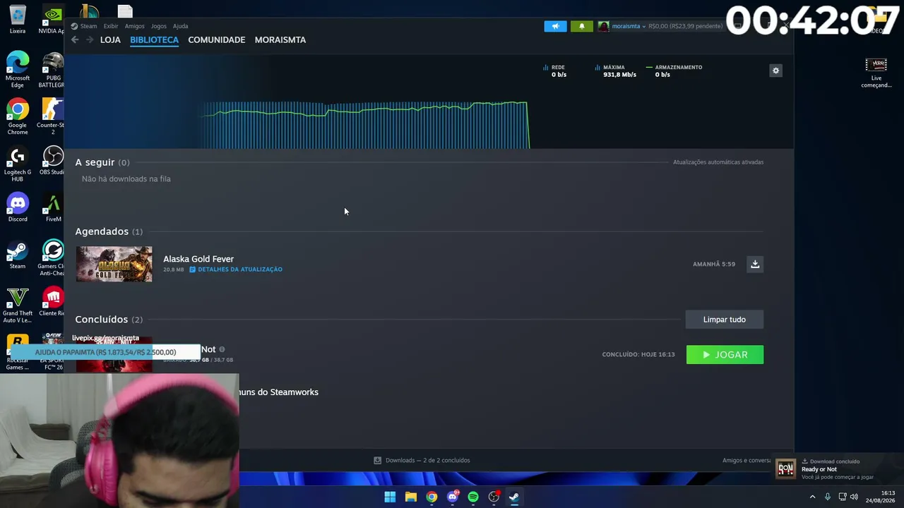The image size is (904, 508).
Task: Select the Cliente Riot desktop icon
Action: click(52, 301)
